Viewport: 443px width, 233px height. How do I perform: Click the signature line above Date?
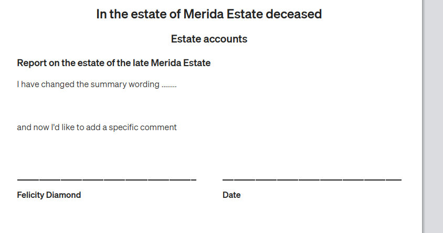[x=312, y=179]
